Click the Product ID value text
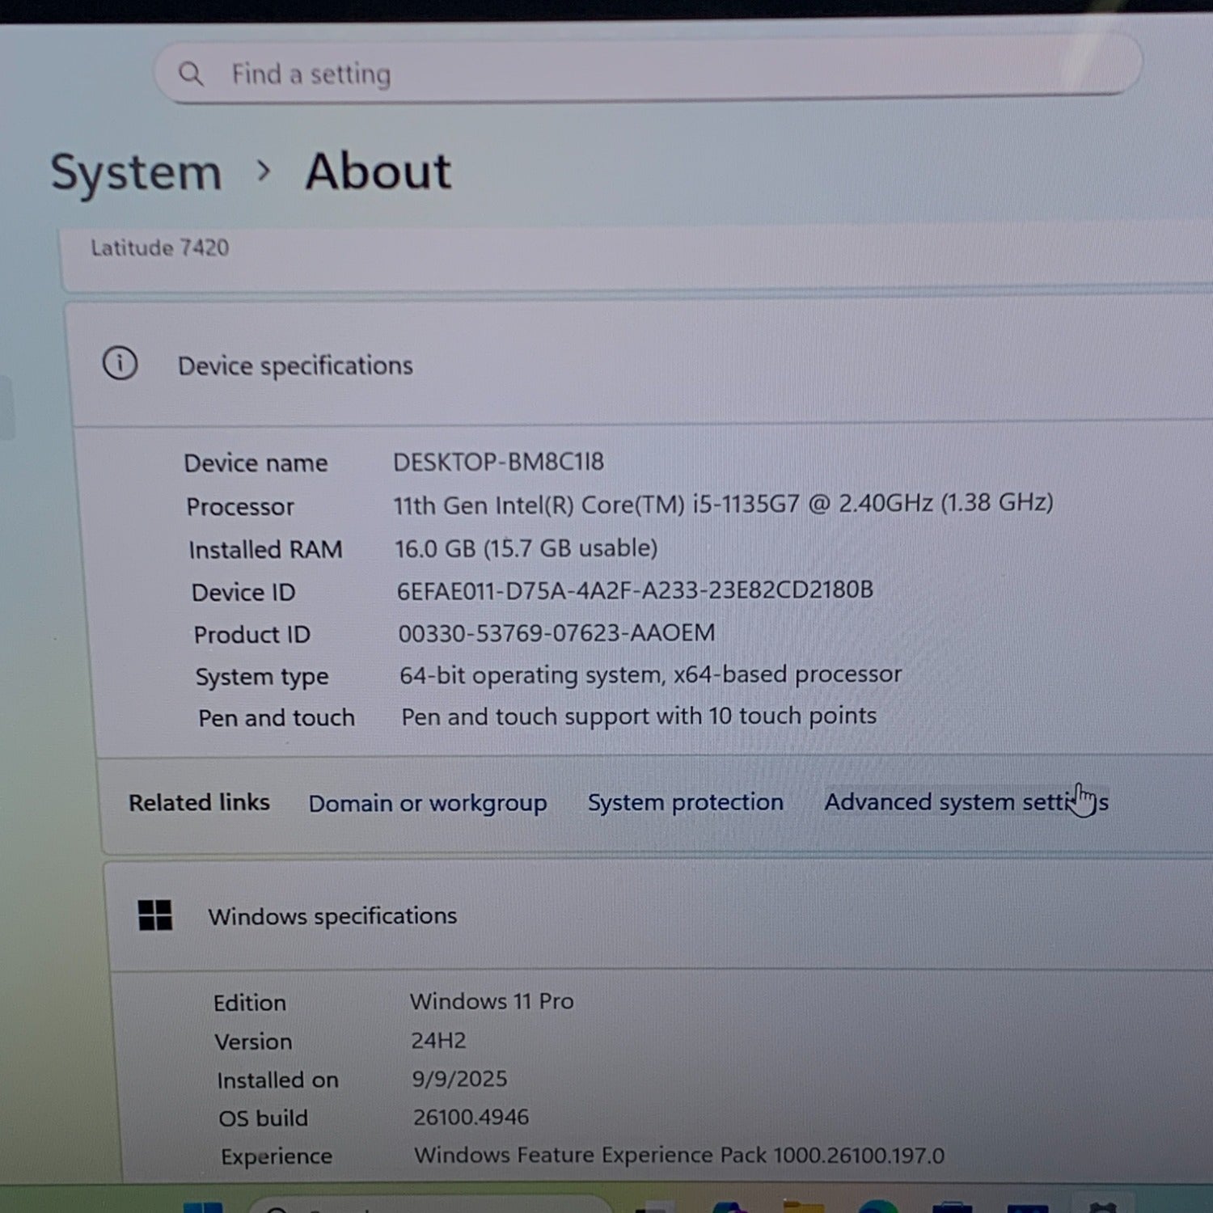This screenshot has width=1213, height=1213. coord(556,632)
